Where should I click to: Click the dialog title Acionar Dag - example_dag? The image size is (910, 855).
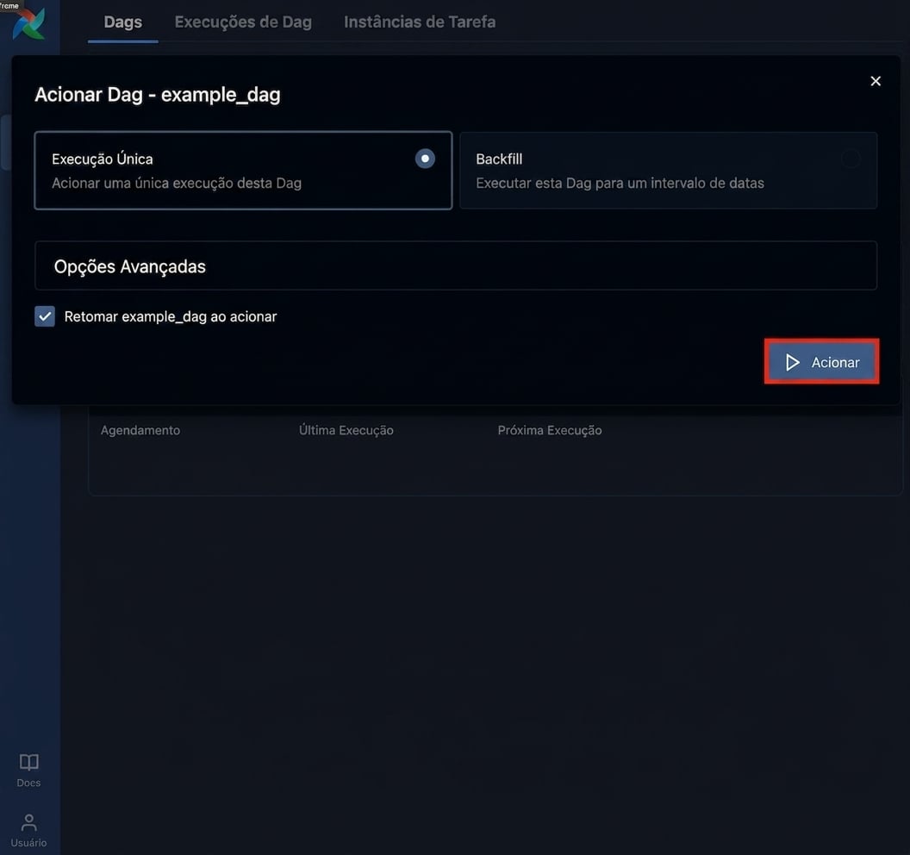(158, 94)
